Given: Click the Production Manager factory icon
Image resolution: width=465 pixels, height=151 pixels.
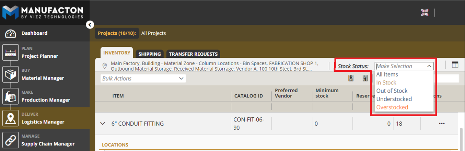Looking at the screenshot, I should (11, 96).
